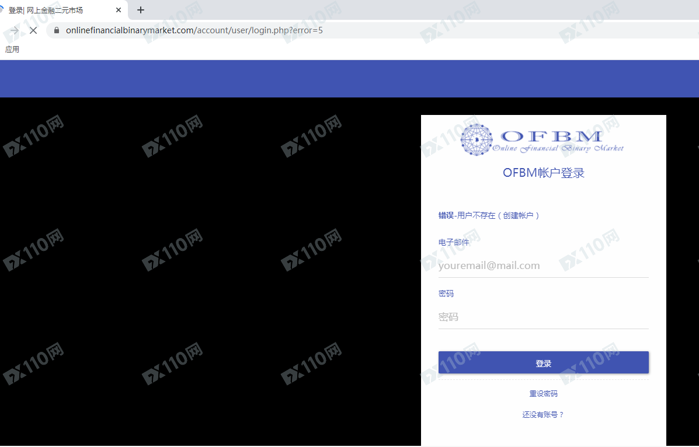The height and width of the screenshot is (447, 699).
Task: Open the 应用 bookmarks shortcut
Action: click(12, 50)
